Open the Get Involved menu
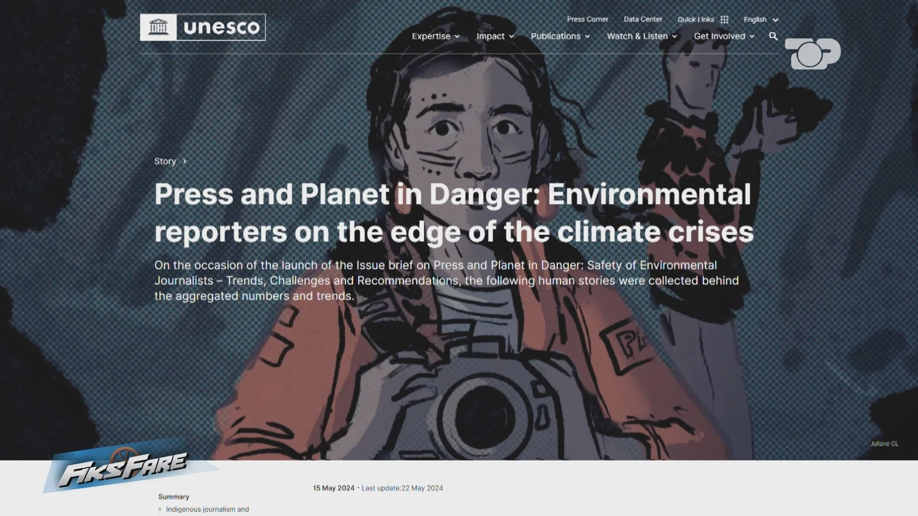Screen dimensions: 918x516 724,36
